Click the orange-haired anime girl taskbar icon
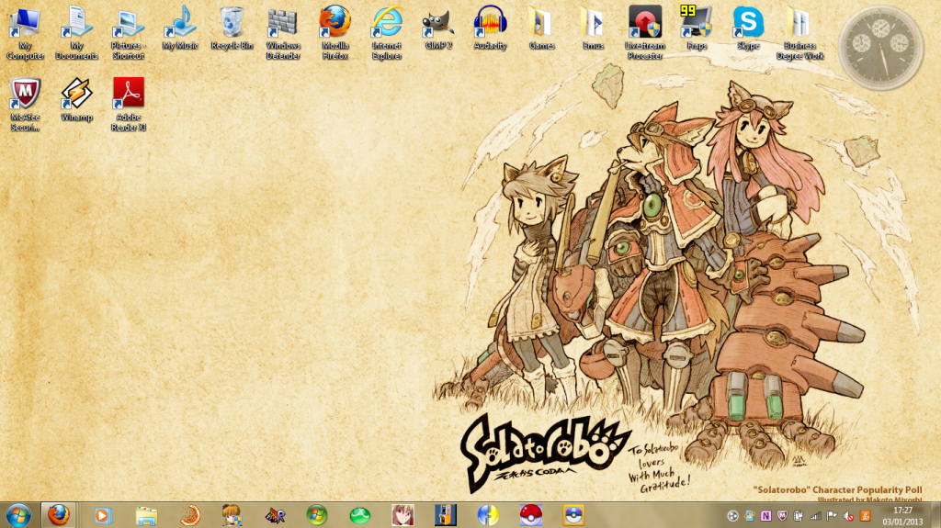 pyautogui.click(x=232, y=515)
